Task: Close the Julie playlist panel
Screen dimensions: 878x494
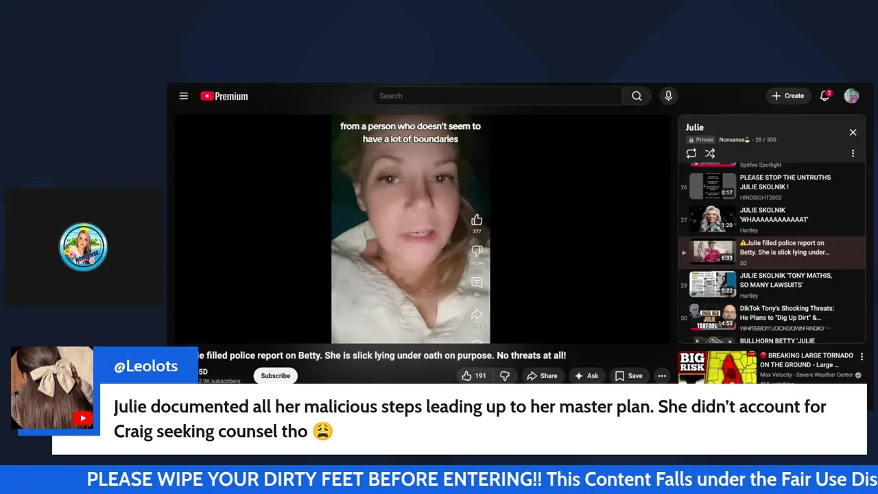Action: tap(853, 132)
